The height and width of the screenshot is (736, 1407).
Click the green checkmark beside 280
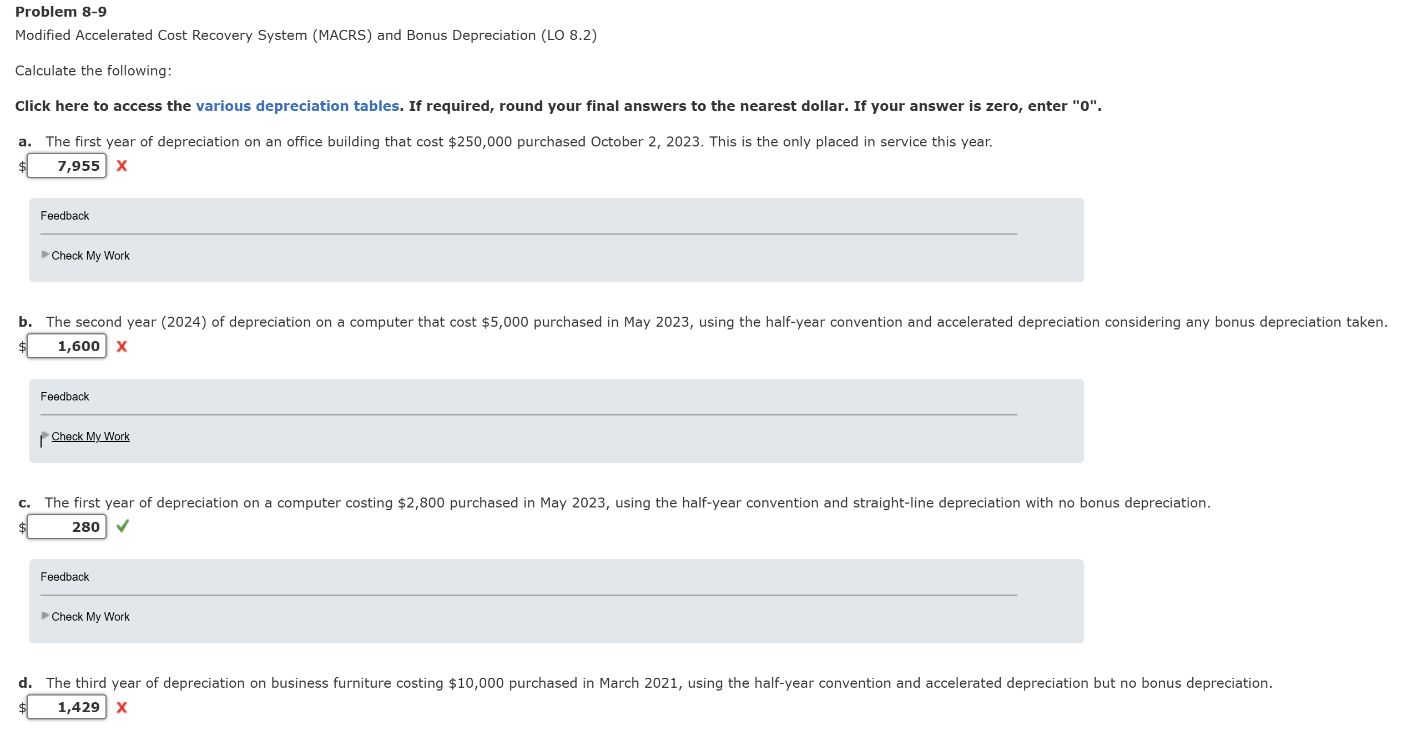tap(123, 526)
